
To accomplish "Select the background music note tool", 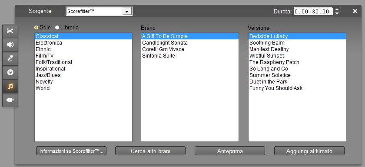I will (x=10, y=87).
